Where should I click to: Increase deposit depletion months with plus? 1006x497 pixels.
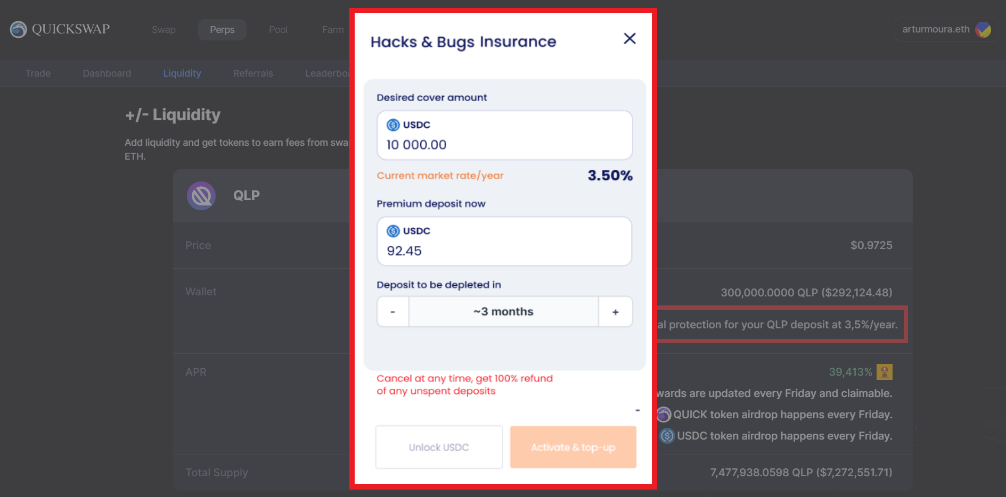click(615, 312)
